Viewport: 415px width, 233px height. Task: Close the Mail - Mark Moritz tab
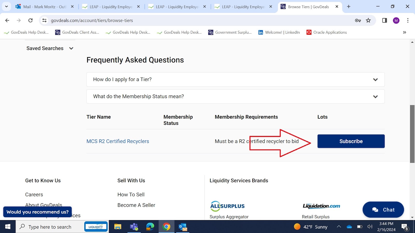72,6
